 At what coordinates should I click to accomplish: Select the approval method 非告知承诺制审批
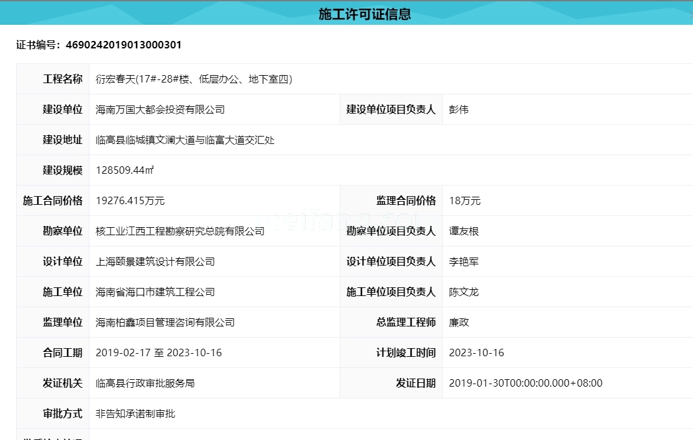(x=133, y=413)
